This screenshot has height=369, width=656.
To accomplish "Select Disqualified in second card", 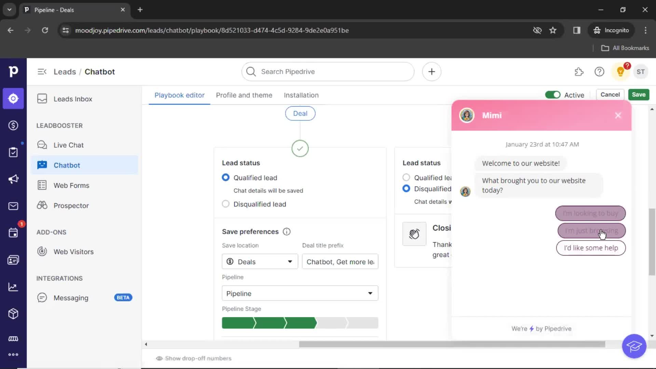I will [x=406, y=189].
